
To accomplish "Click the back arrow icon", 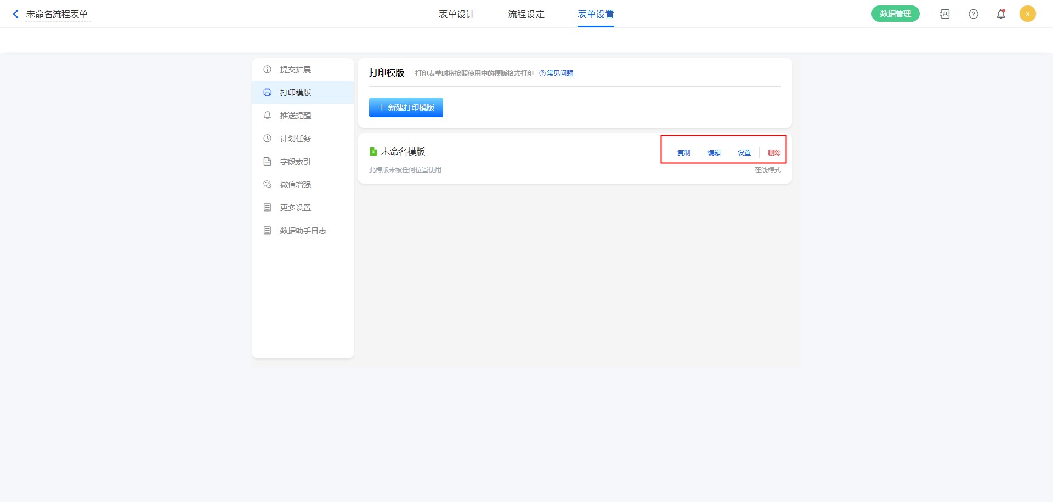I will click(15, 14).
